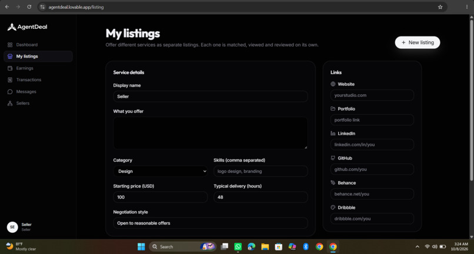Click the Windows taskbar Search box
This screenshot has height=254, width=474.
point(181,247)
